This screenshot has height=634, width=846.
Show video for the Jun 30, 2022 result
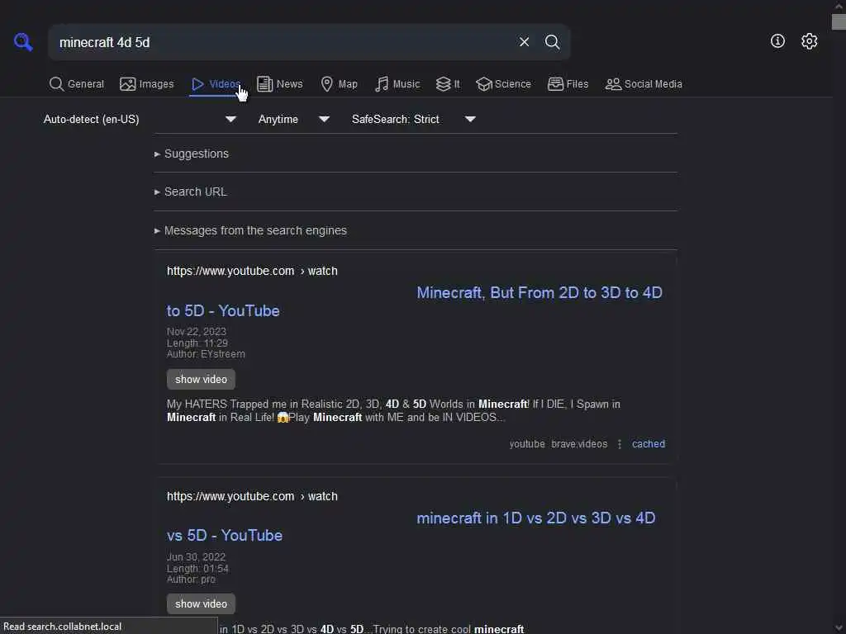201,603
